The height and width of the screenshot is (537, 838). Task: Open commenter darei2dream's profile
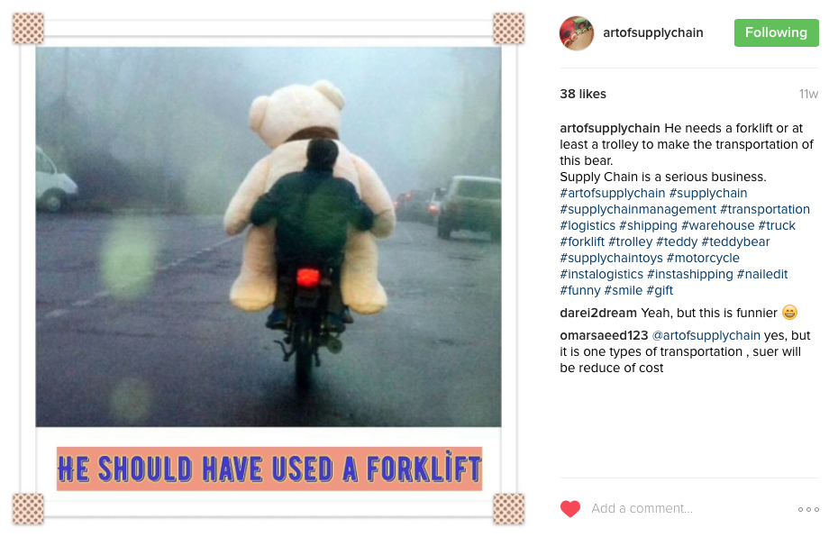pyautogui.click(x=598, y=313)
